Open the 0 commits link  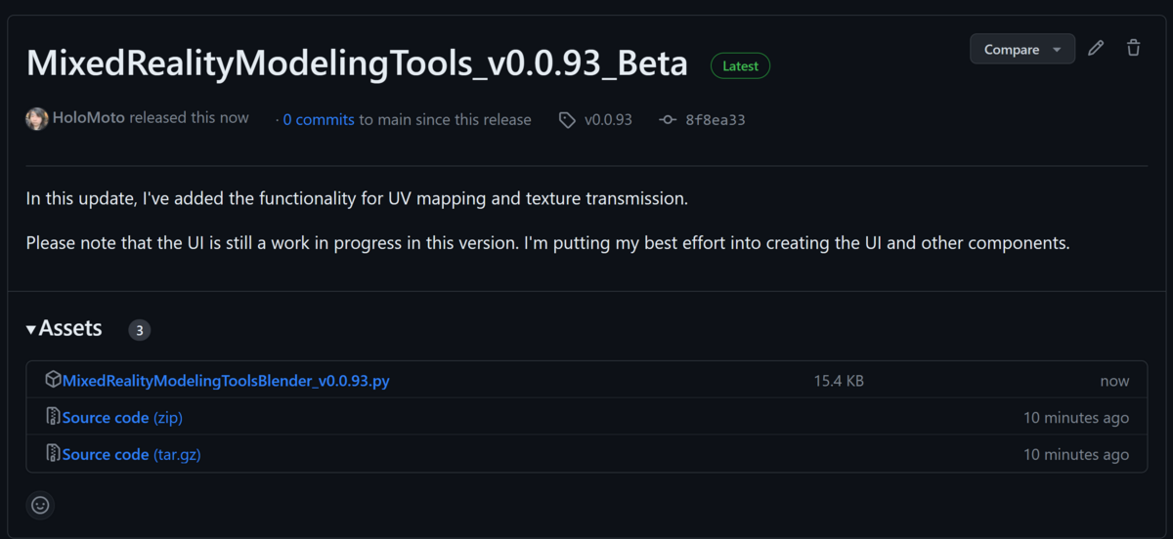tap(319, 120)
